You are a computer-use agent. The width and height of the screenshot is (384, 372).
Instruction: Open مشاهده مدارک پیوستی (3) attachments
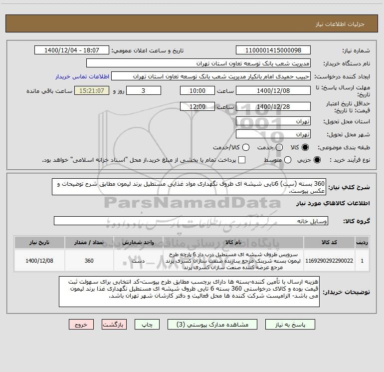pyautogui.click(x=212, y=325)
